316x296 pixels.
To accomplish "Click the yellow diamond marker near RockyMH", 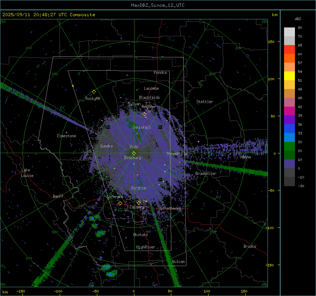I will tap(94, 92).
